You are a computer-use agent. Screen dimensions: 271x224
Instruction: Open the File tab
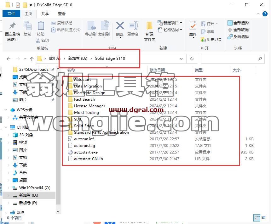[11, 14]
